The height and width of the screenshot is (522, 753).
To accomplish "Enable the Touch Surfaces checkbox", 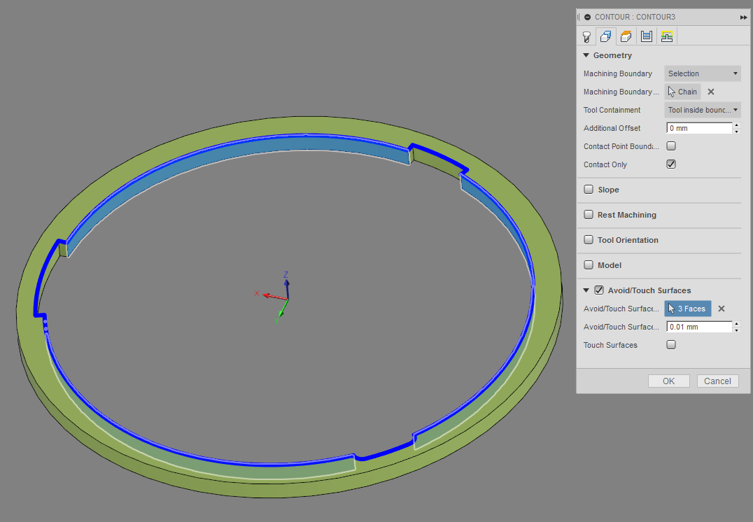I will pyautogui.click(x=670, y=344).
